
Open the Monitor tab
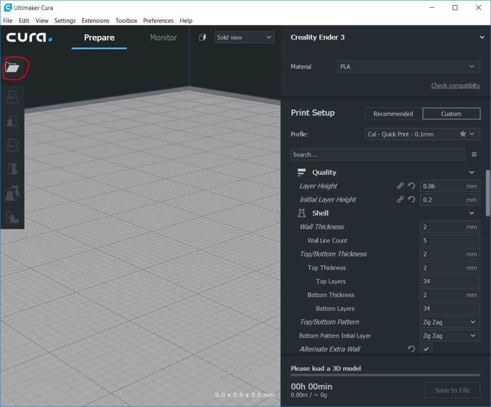(163, 37)
